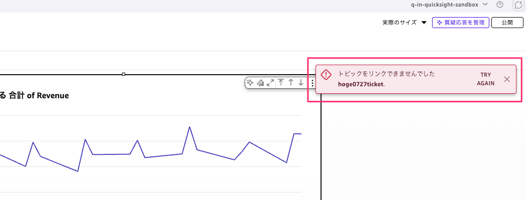Click the top-center resize handle of visual
The width and height of the screenshot is (526, 200).
click(x=124, y=74)
